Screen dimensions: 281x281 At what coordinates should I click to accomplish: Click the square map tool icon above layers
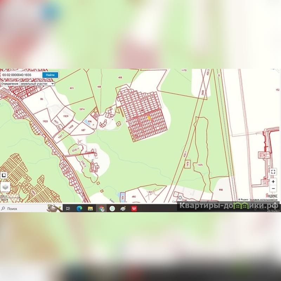(4, 175)
